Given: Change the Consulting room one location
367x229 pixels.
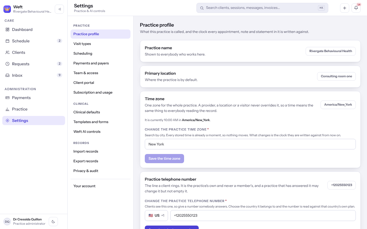Looking at the screenshot, I should [336, 76].
